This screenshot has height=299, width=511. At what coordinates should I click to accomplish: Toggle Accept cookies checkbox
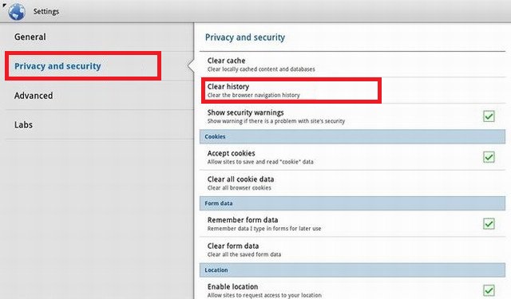(489, 157)
